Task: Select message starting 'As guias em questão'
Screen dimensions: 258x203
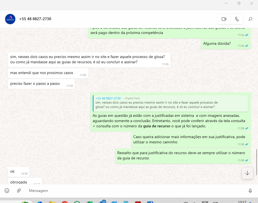Action: point(171,112)
